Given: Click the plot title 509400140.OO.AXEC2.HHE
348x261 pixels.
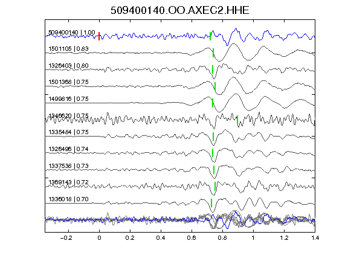Looking at the screenshot, I should pos(180,10).
